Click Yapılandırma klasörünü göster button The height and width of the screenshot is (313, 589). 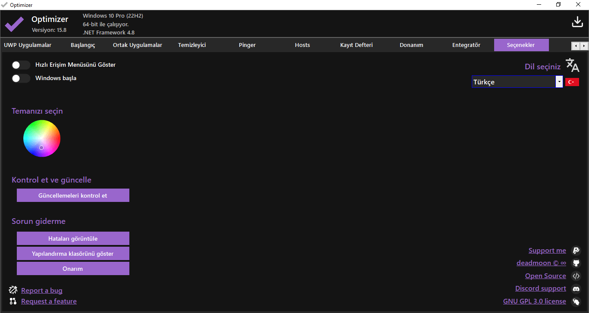coord(73,254)
